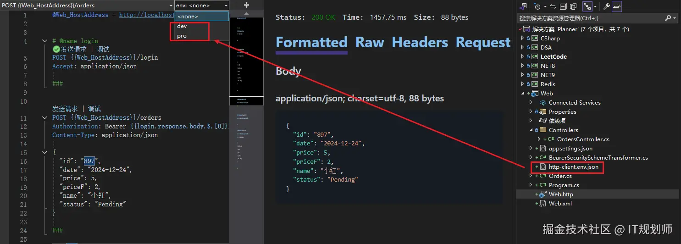Viewport: 681px width, 244px height.
Task: Click the LeetCode project C# icon
Action: pyautogui.click(x=535, y=56)
